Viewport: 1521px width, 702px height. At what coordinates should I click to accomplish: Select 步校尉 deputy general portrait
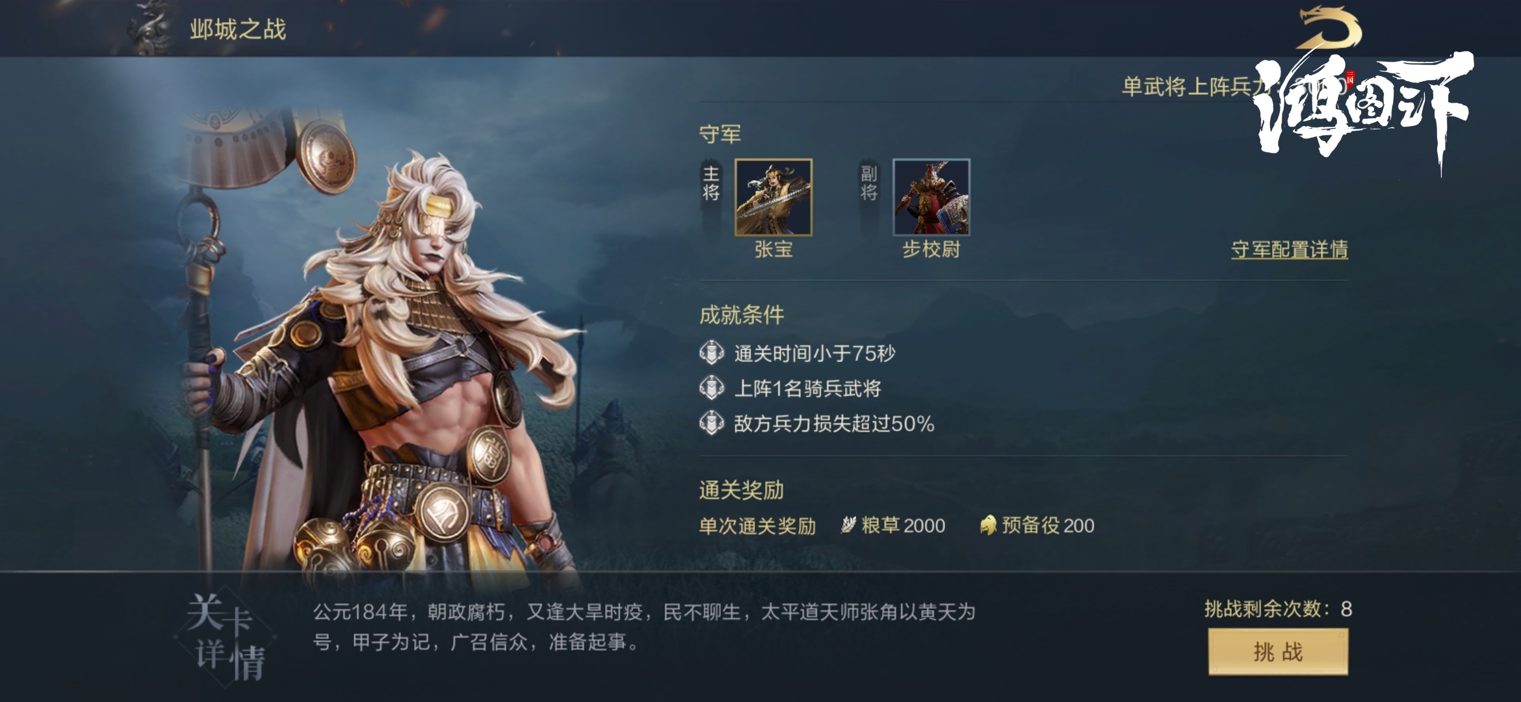tap(931, 197)
